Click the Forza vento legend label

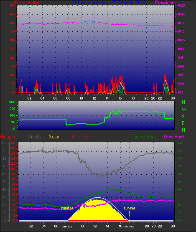pyautogui.click(x=27, y=3)
